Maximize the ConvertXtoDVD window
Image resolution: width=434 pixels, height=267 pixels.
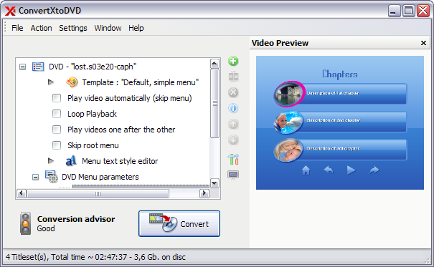(x=409, y=11)
